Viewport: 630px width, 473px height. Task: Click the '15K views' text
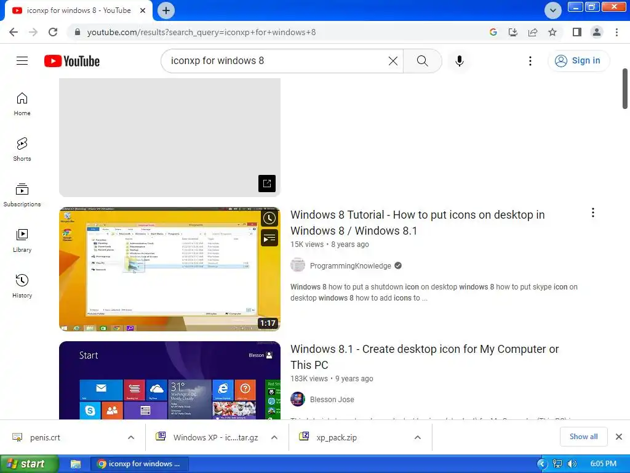(307, 244)
